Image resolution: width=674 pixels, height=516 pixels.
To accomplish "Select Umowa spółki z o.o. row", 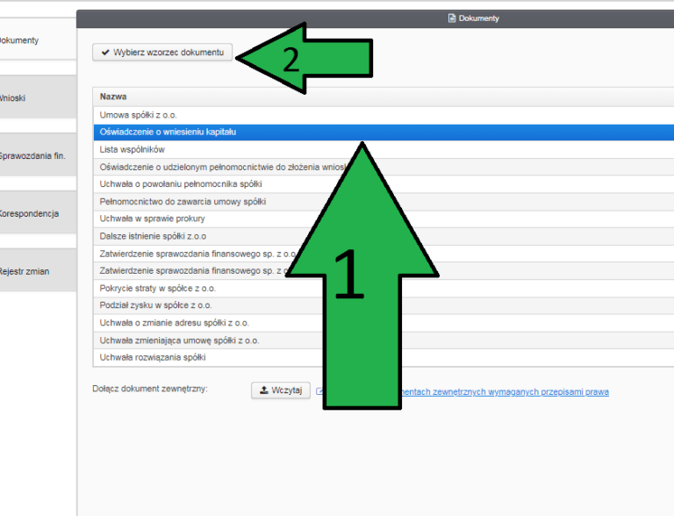I will (384, 115).
